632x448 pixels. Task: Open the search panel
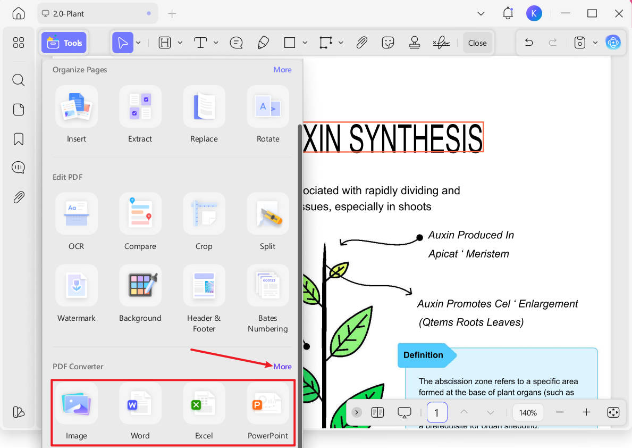click(18, 80)
